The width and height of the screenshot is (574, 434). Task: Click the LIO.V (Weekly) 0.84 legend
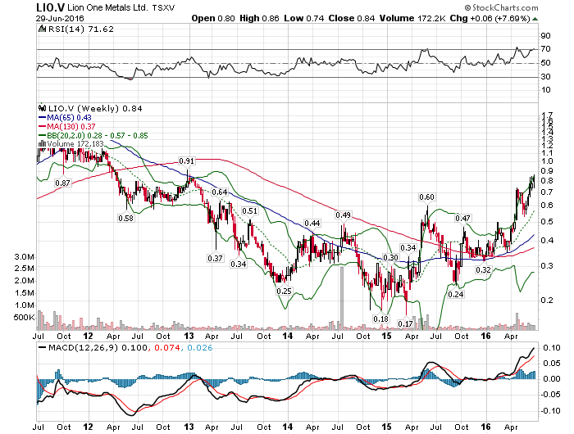[95, 108]
